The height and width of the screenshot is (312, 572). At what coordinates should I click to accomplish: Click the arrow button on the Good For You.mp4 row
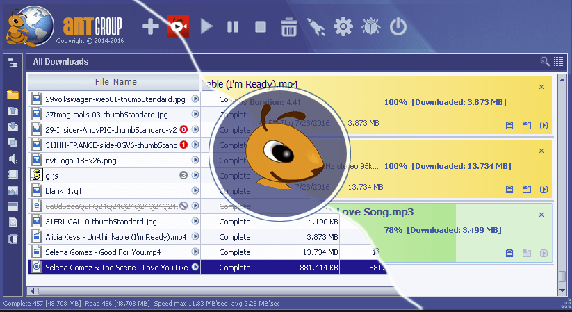click(195, 252)
